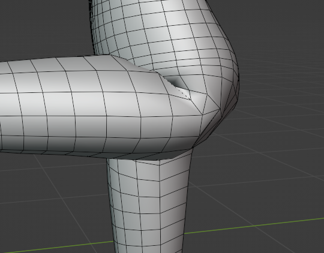Click the dotted vertices beside the dark crease
Viewport: 324px width, 253px height.
coord(183,93)
